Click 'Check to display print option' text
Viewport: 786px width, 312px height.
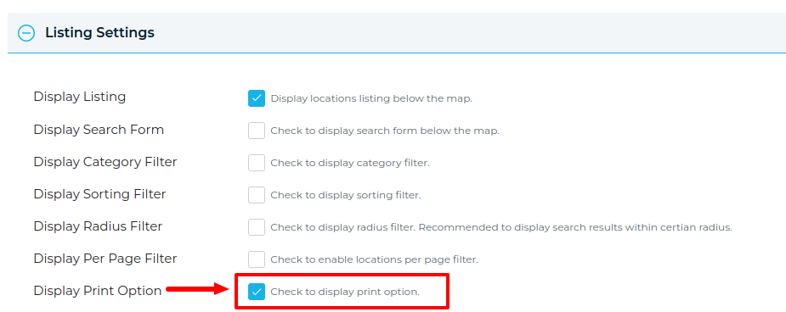pos(345,292)
